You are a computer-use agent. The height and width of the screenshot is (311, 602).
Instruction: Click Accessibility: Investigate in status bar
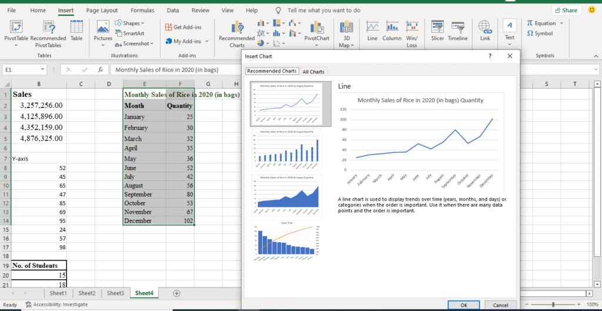pos(56,305)
